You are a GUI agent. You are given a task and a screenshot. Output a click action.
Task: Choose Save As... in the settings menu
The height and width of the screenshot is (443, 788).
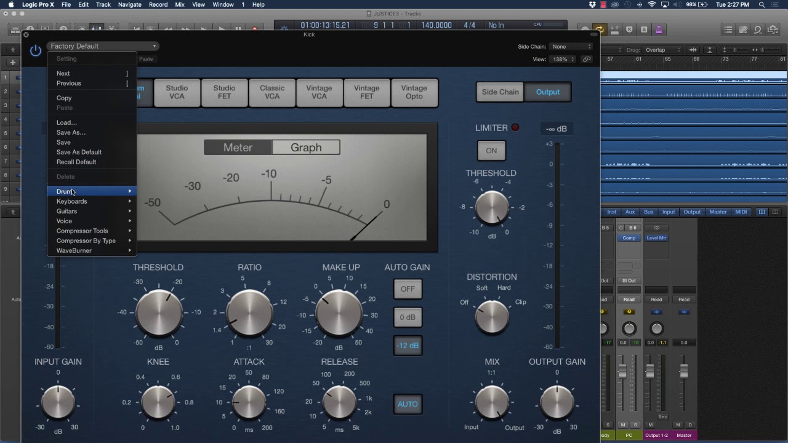pos(92,132)
